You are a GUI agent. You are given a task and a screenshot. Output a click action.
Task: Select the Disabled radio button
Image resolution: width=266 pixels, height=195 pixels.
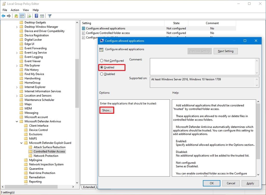point(102,74)
